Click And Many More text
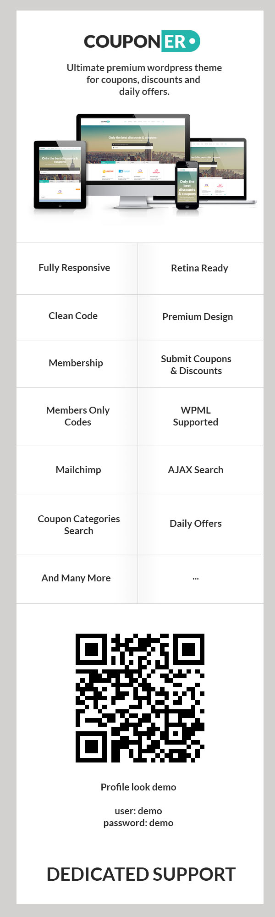The image size is (275, 917). pyautogui.click(x=76, y=578)
